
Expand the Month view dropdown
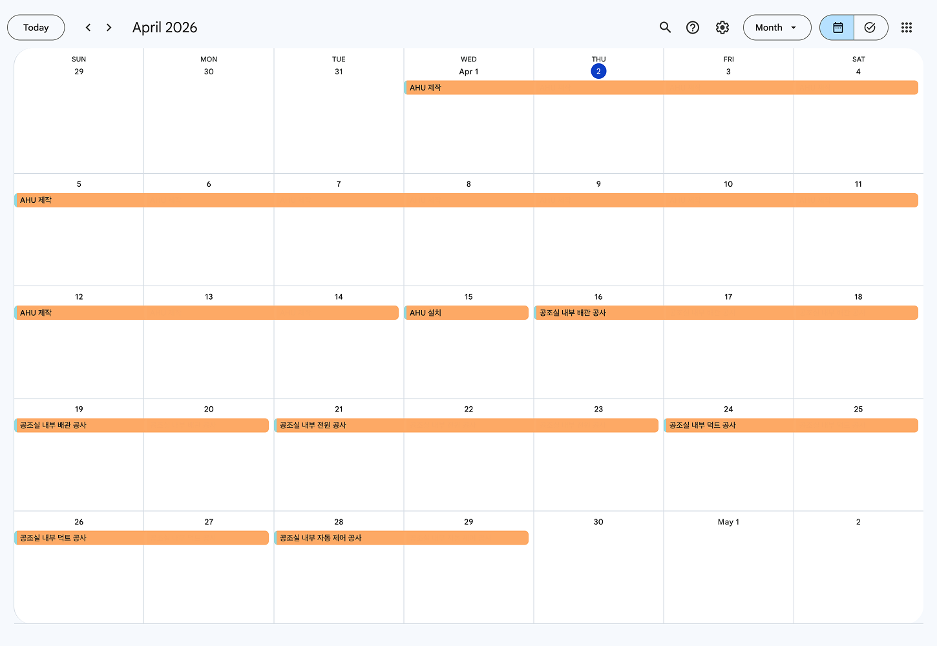pos(777,27)
